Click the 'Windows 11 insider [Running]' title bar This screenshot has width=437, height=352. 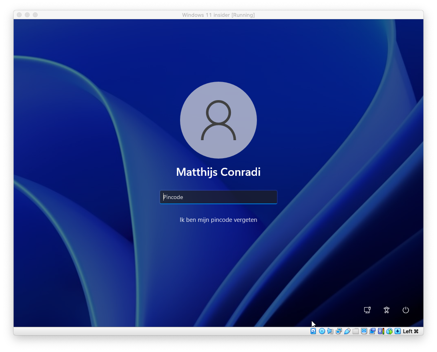pyautogui.click(x=218, y=15)
